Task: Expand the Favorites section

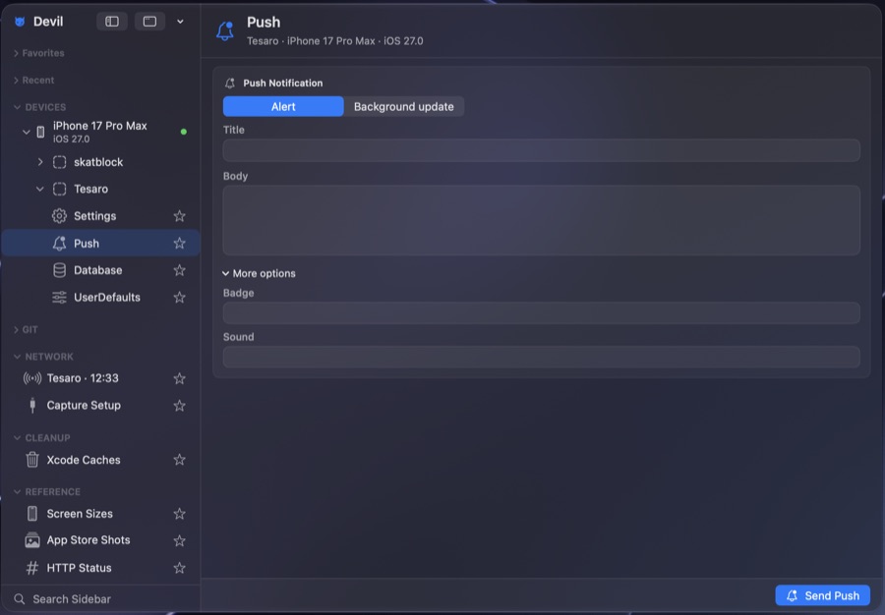Action: (x=16, y=53)
